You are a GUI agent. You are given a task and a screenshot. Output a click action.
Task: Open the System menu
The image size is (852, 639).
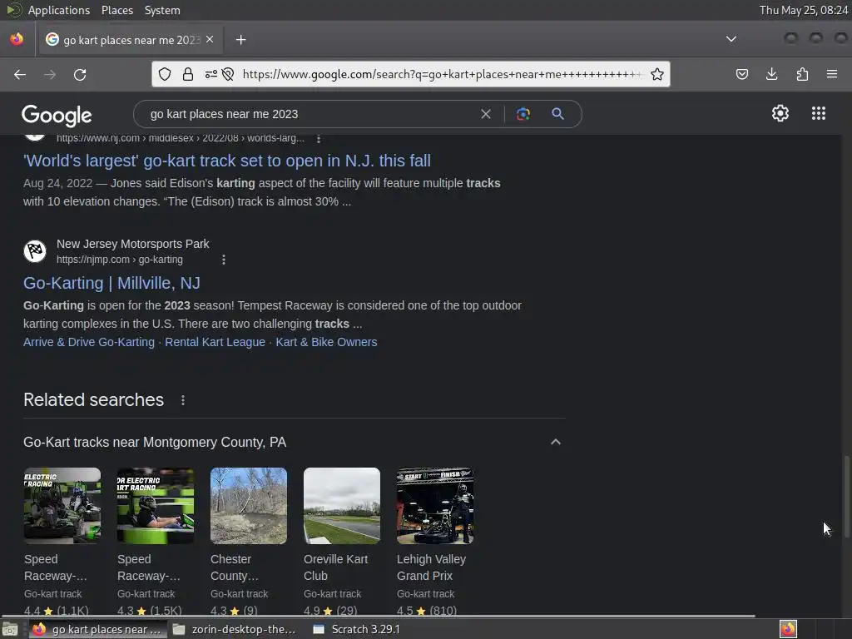pyautogui.click(x=162, y=10)
